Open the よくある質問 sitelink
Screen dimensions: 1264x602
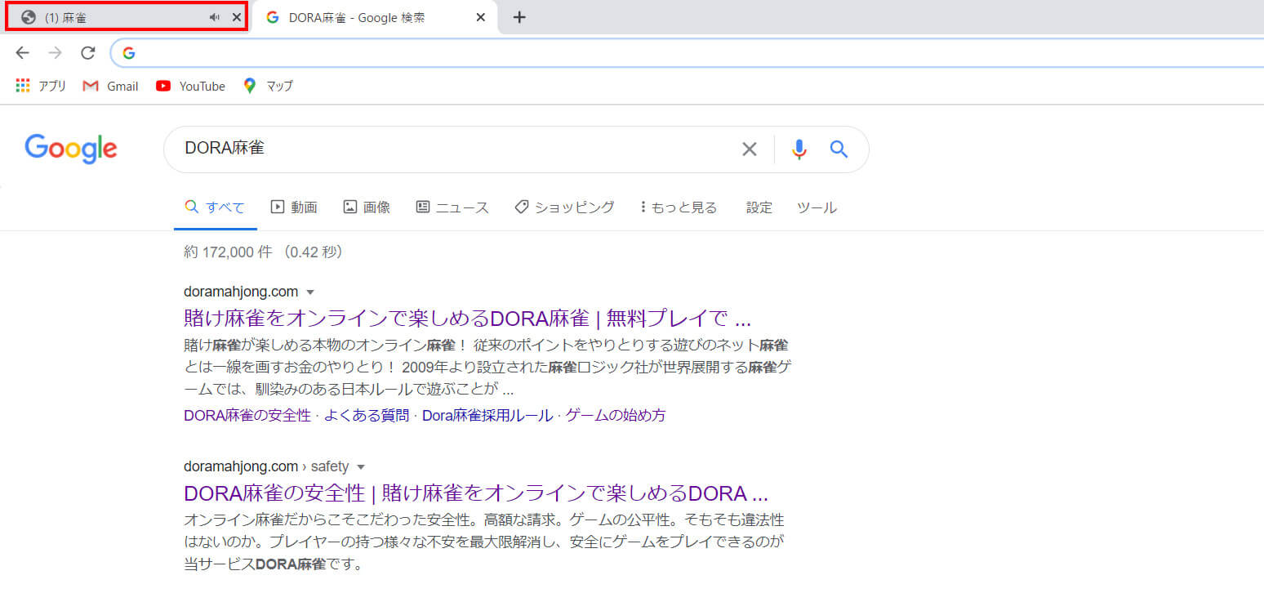(367, 415)
